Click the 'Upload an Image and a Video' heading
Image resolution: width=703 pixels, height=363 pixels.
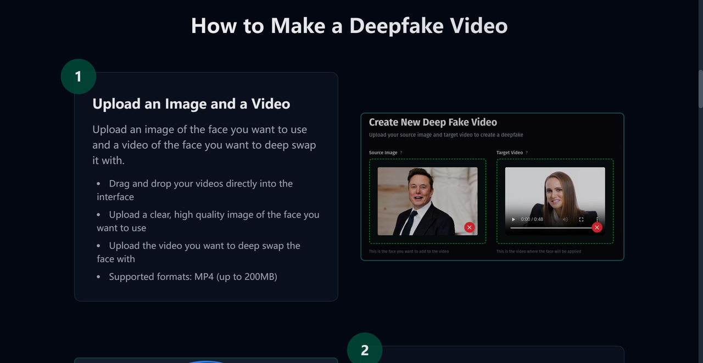tap(191, 104)
